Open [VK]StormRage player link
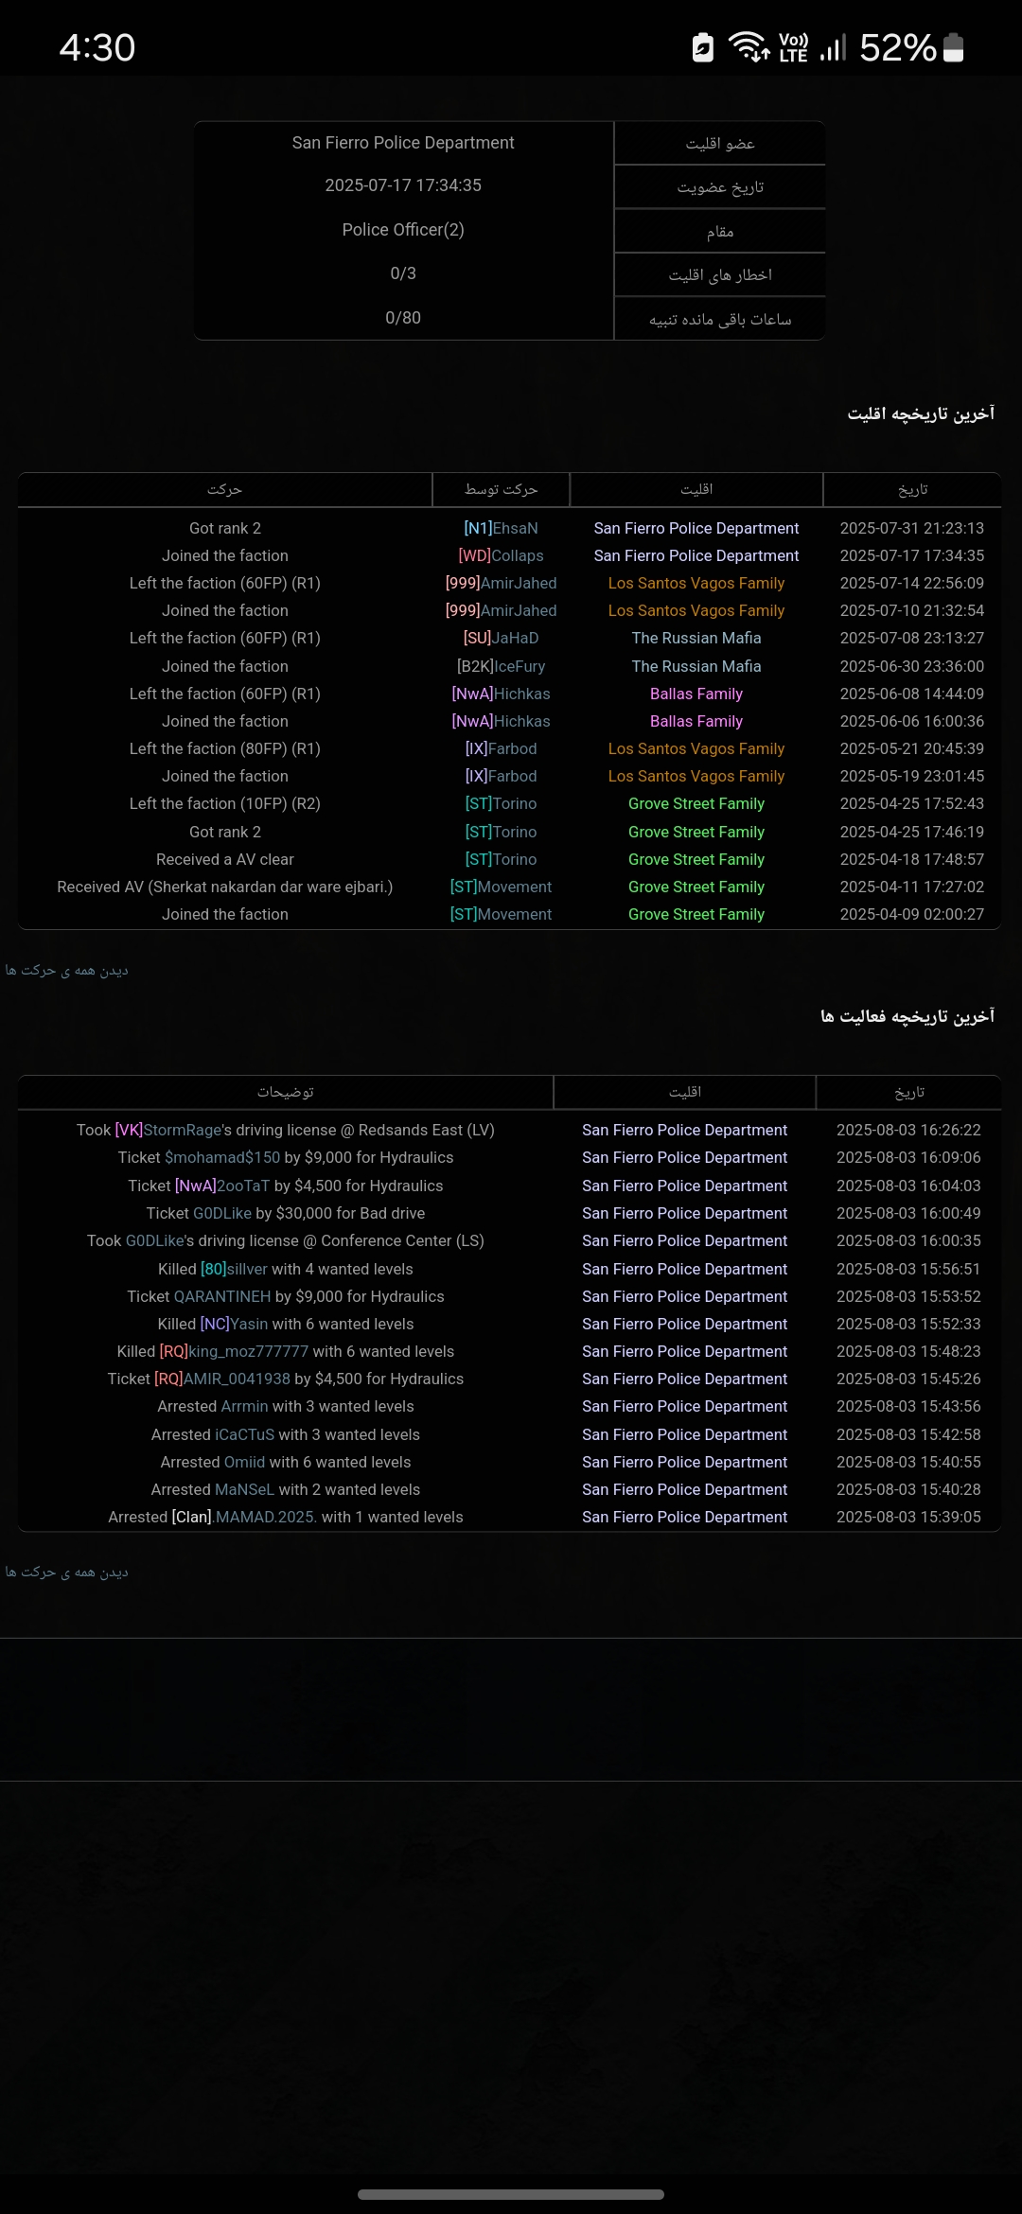1022x2214 pixels. [x=167, y=1130]
